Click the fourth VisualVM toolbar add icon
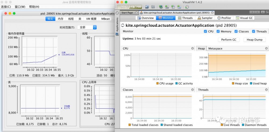269x132 pixels. [167, 7]
